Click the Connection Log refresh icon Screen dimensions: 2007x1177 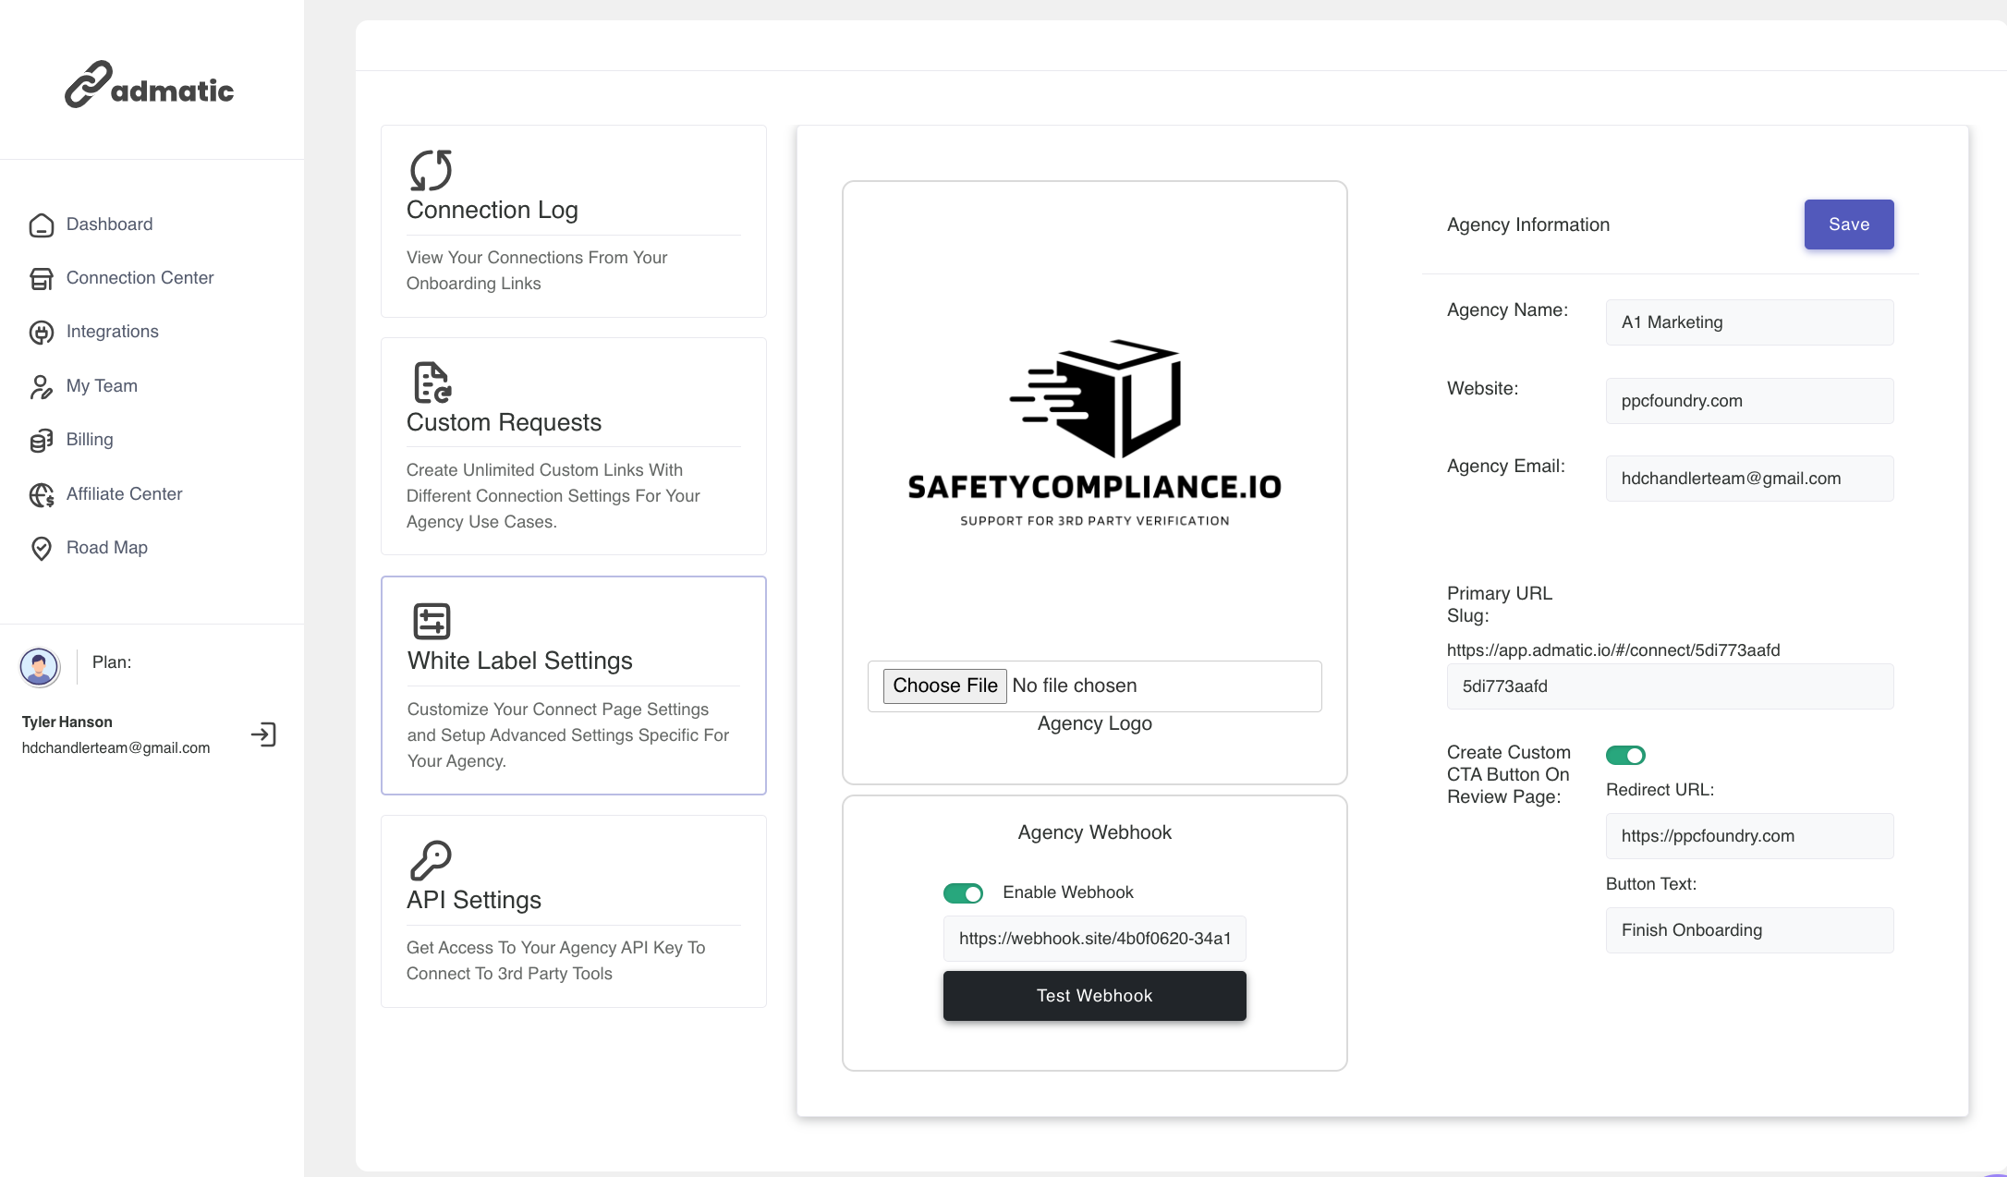[x=431, y=170]
